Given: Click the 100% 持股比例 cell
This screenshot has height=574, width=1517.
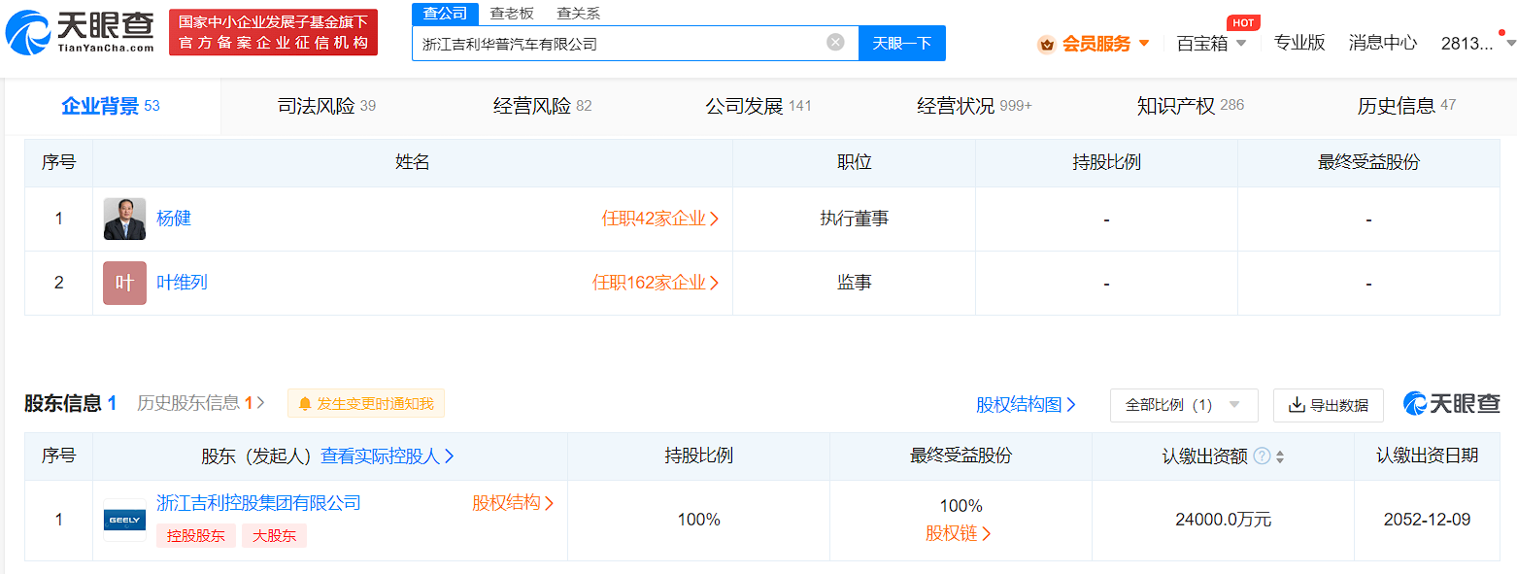Looking at the screenshot, I should [x=698, y=520].
